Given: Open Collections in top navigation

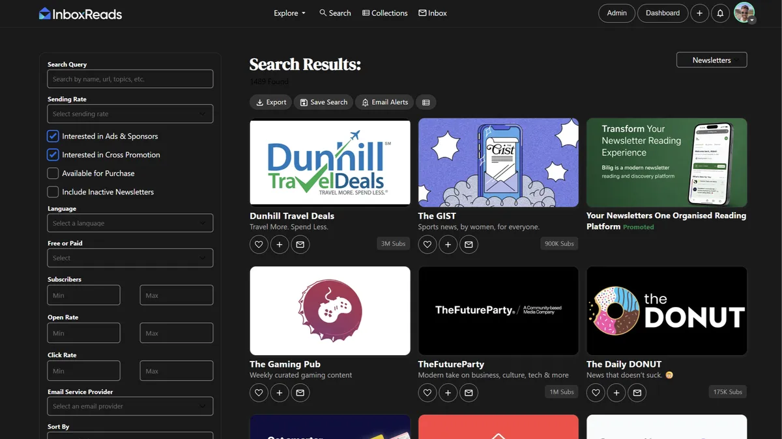Looking at the screenshot, I should pos(385,13).
